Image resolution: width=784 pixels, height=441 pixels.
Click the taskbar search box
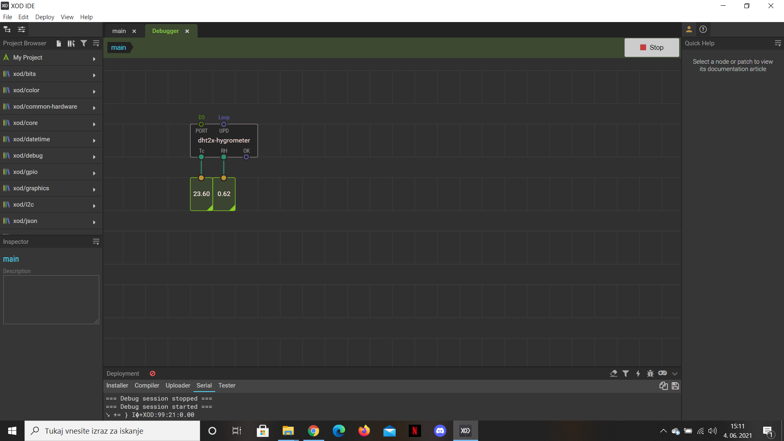(x=112, y=431)
